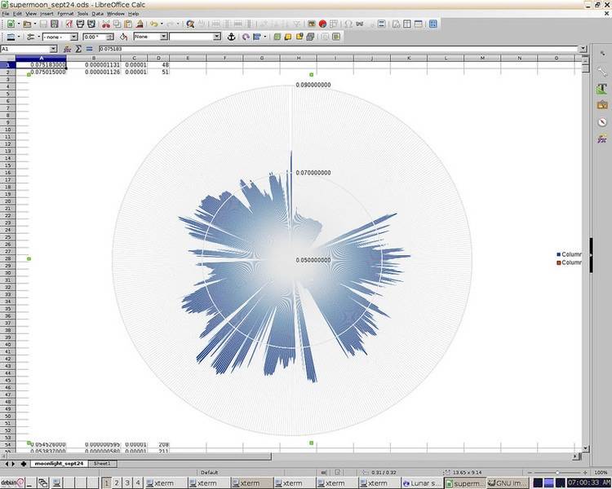This screenshot has width=612, height=489.
Task: Click the Copy icon
Action: pyautogui.click(x=117, y=24)
